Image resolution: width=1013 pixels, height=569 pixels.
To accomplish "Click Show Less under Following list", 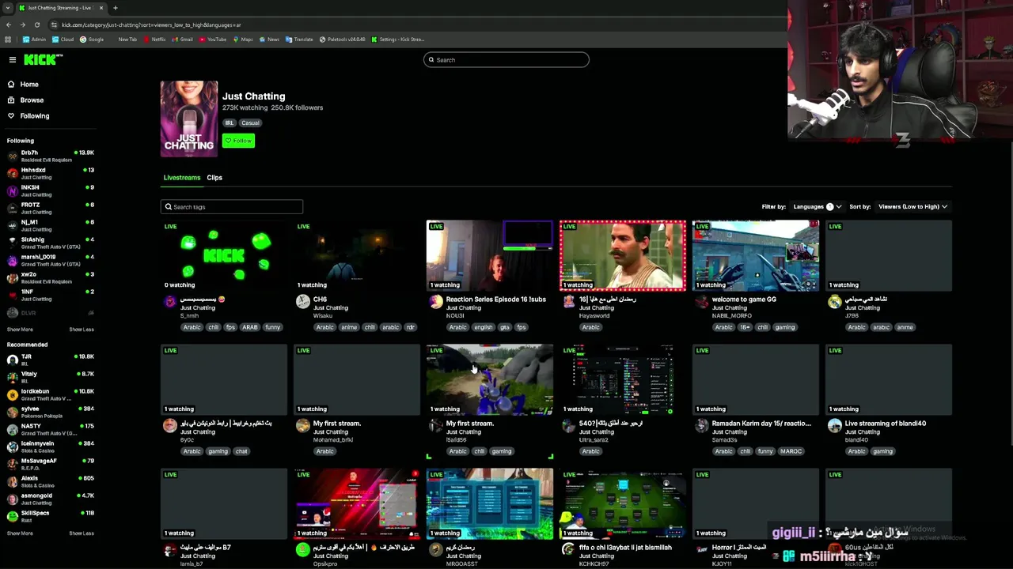I will tap(82, 330).
